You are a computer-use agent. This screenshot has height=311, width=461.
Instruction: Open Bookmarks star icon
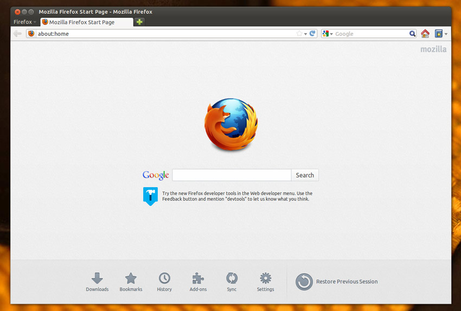(x=131, y=278)
